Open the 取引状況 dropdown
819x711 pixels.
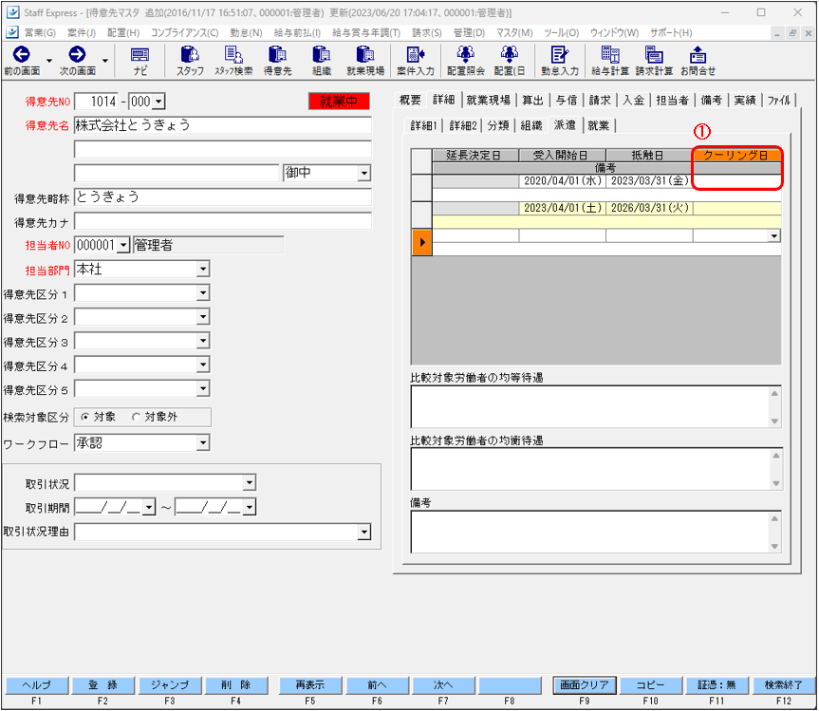[250, 483]
